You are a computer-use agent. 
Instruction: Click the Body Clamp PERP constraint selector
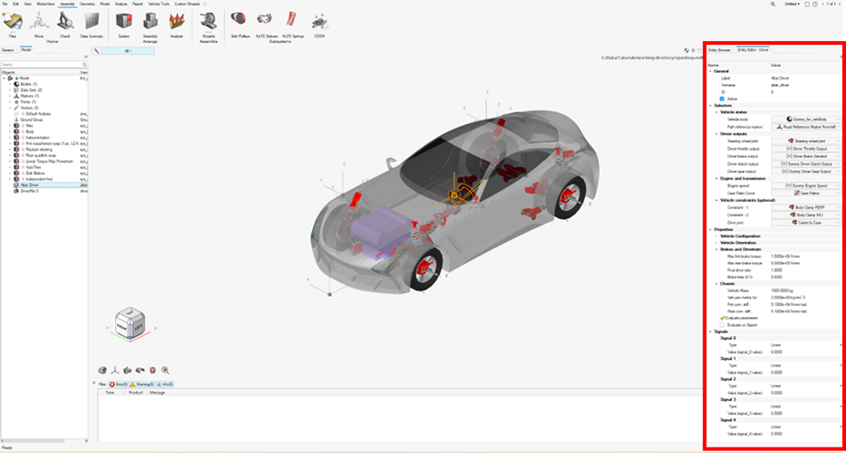806,207
